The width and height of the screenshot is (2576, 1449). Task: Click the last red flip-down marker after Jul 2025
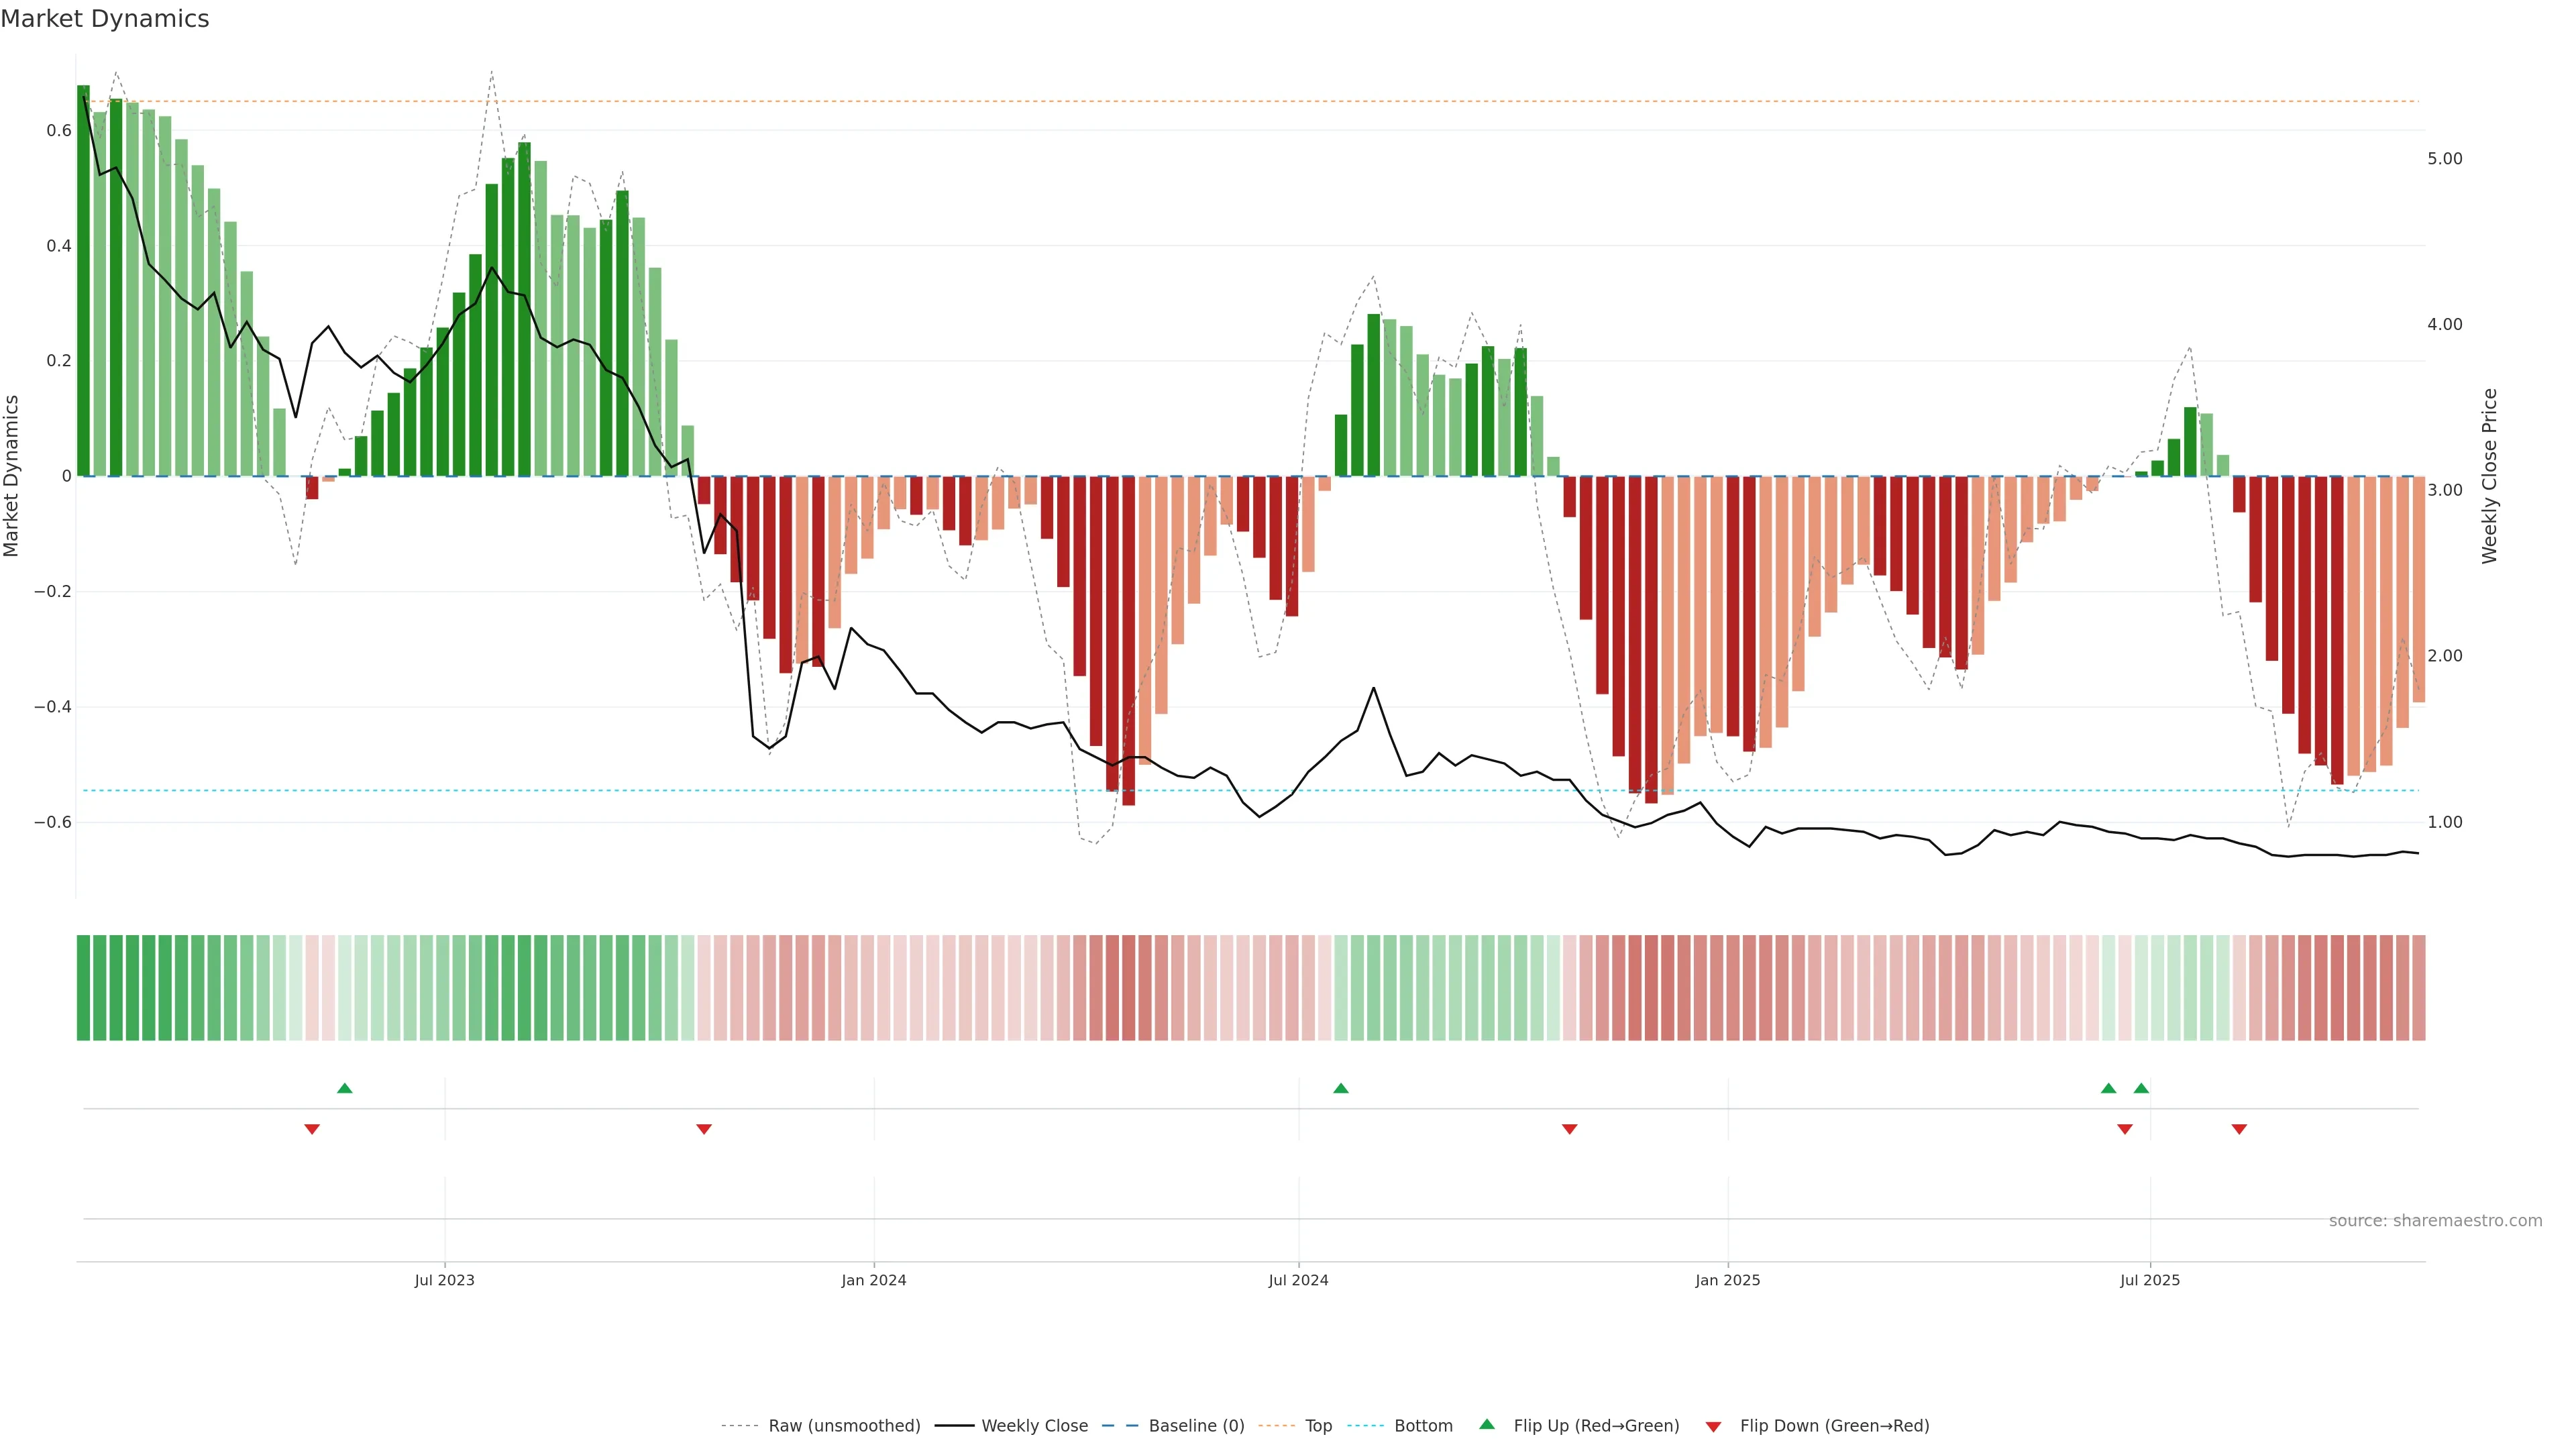2239,1129
